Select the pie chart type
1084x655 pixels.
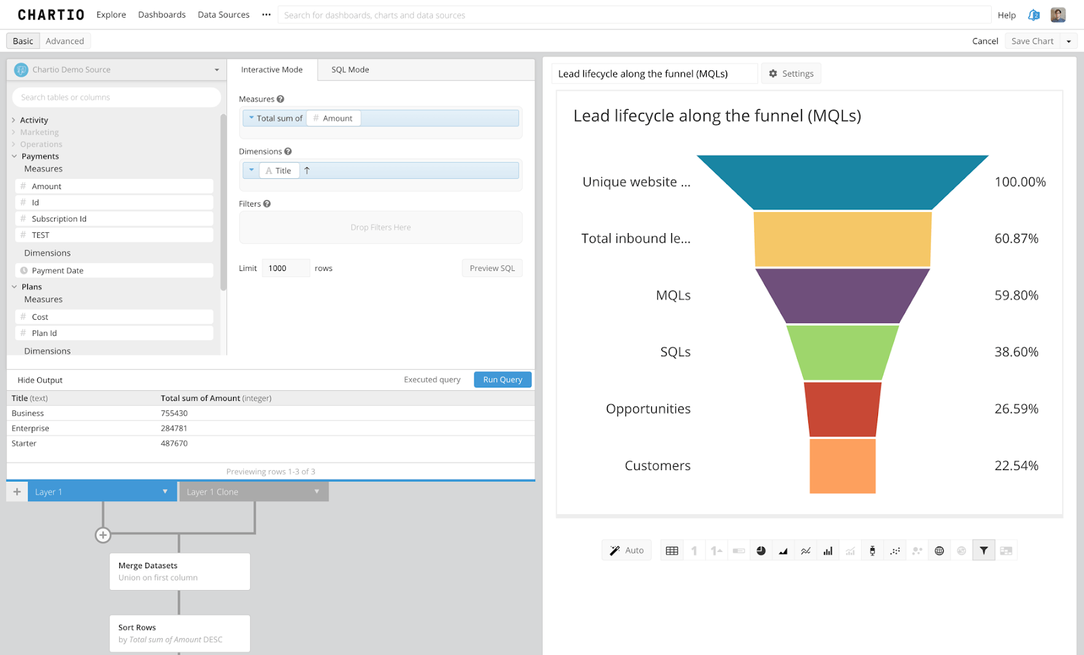tap(761, 549)
